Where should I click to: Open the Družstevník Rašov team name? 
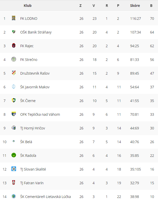(x=35, y=73)
